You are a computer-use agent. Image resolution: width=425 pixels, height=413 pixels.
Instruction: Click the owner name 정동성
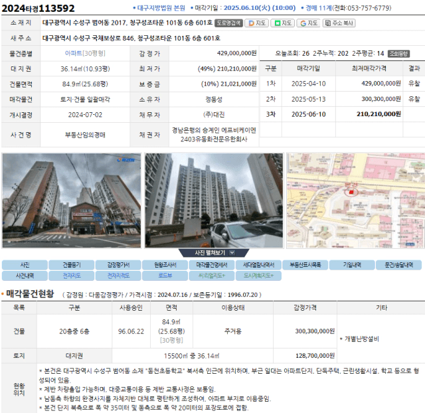(x=214, y=100)
